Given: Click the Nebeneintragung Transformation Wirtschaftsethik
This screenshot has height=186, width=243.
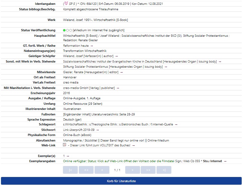Looking at the screenshot, I should 85,51.
